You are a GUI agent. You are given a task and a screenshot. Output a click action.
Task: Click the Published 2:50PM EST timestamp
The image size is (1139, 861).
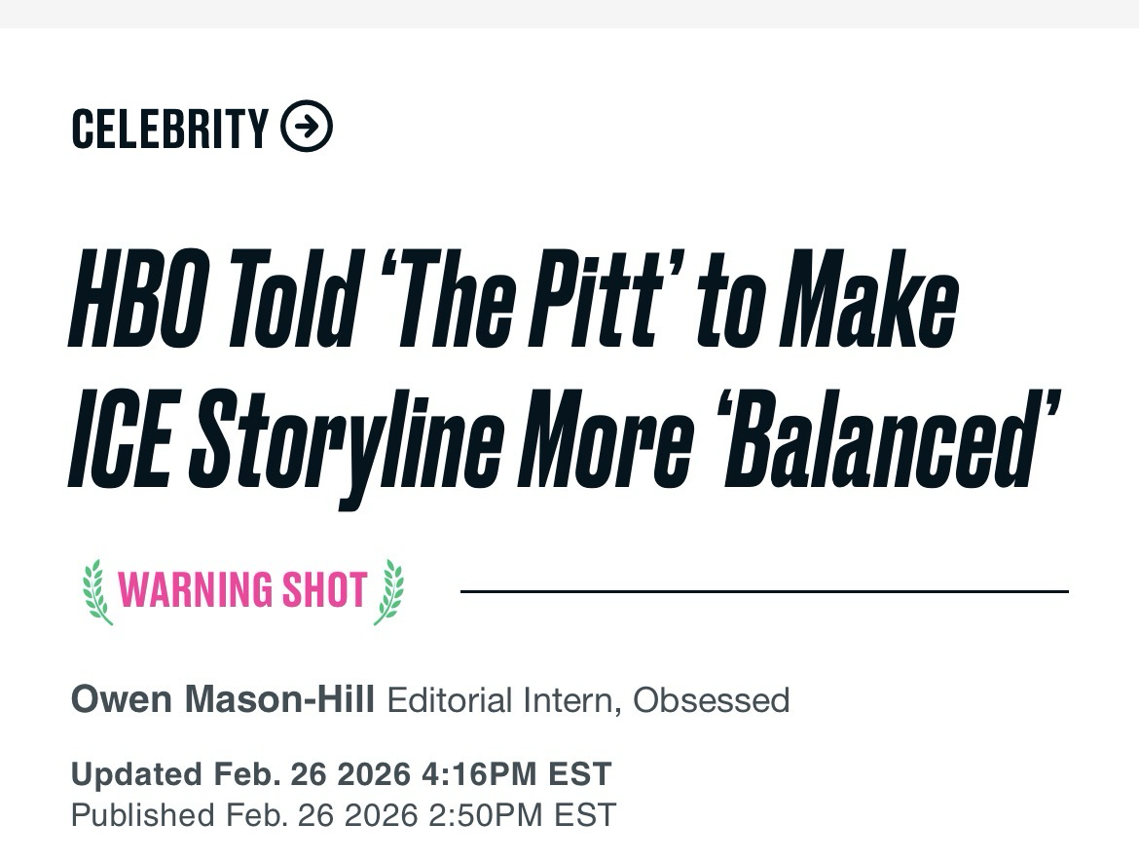(343, 814)
